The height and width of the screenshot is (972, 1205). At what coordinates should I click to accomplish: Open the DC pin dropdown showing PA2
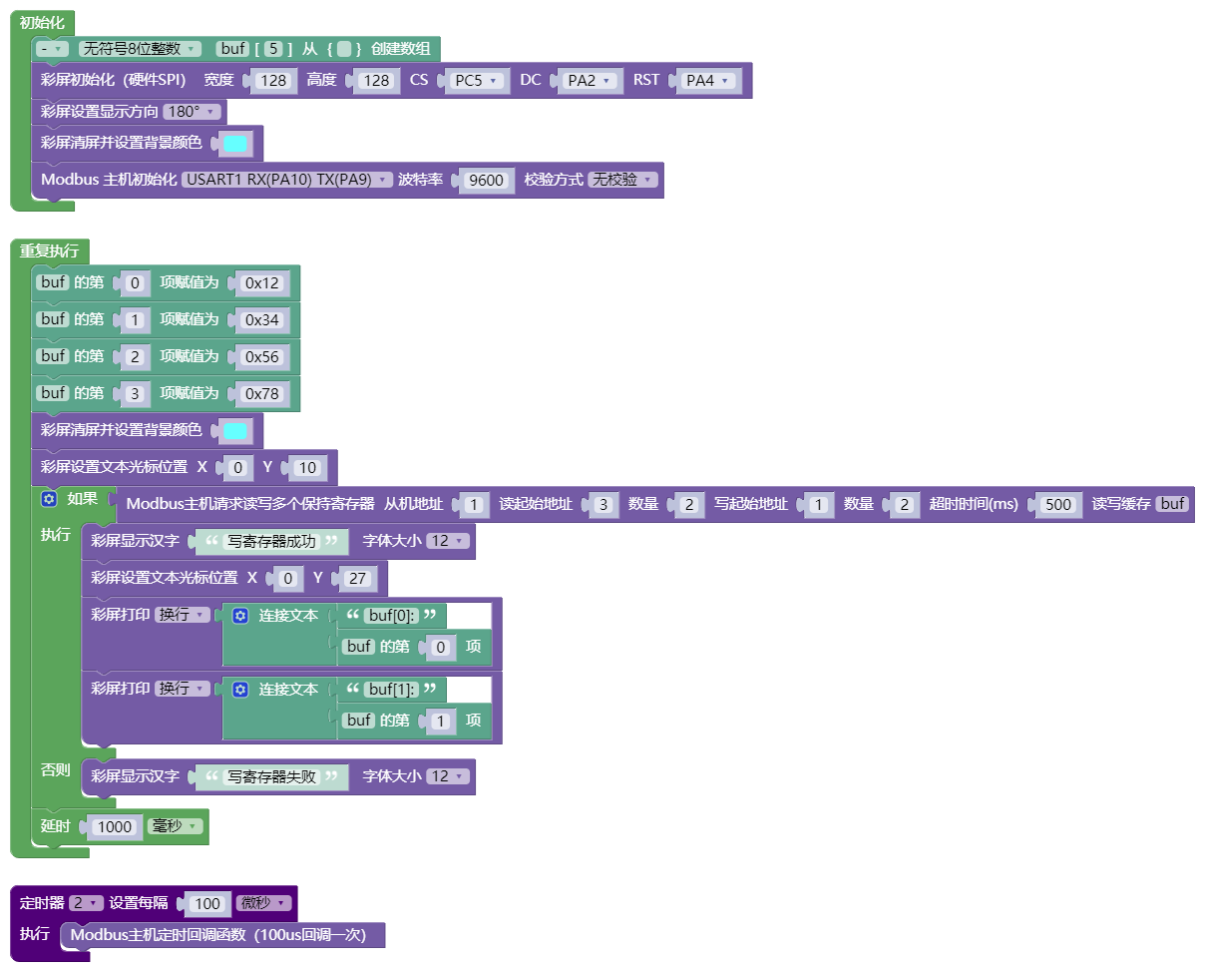pos(590,81)
